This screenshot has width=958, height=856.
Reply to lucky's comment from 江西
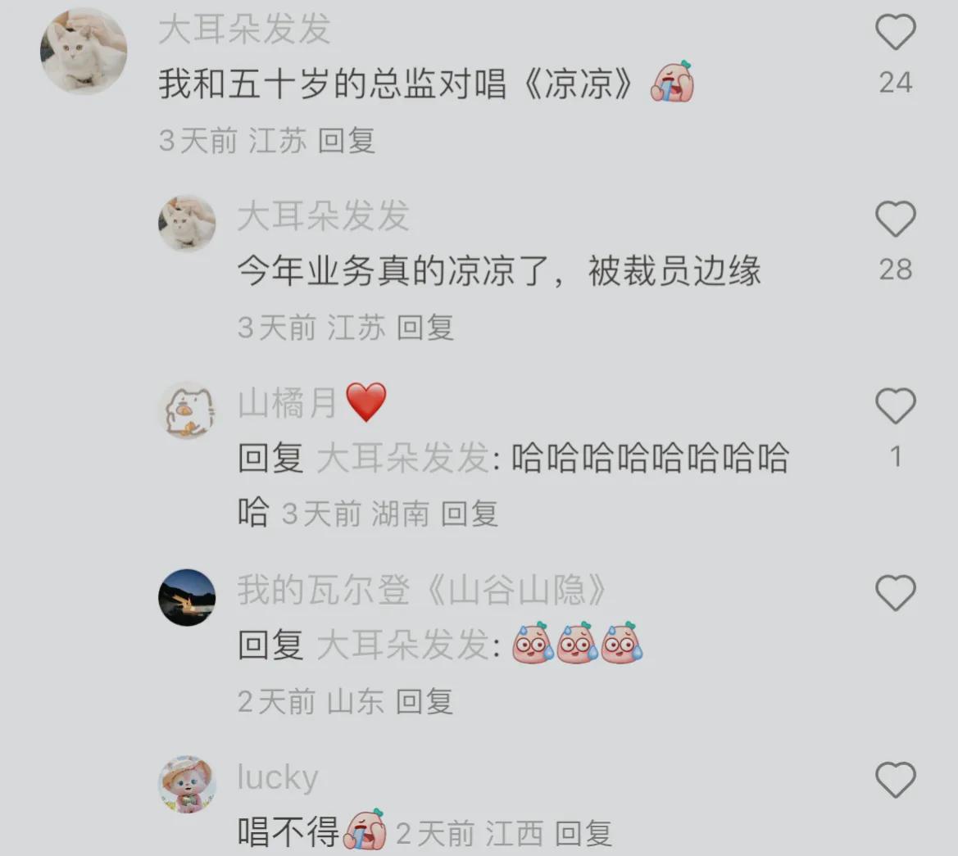(583, 833)
